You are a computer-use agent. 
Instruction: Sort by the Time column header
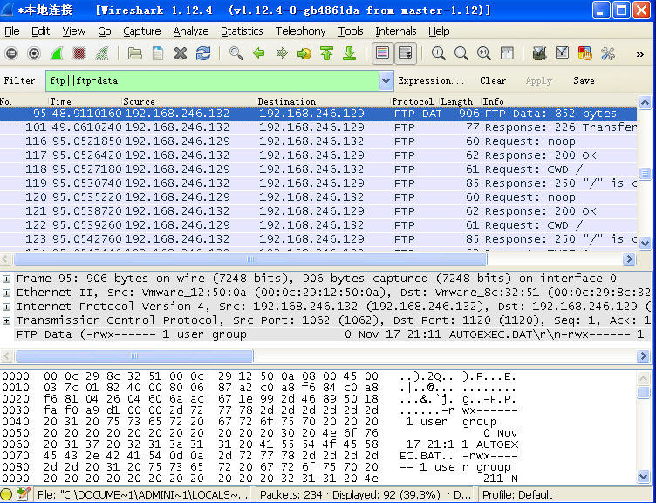85,101
